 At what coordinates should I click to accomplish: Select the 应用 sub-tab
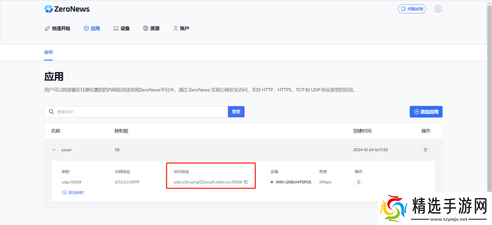point(48,52)
